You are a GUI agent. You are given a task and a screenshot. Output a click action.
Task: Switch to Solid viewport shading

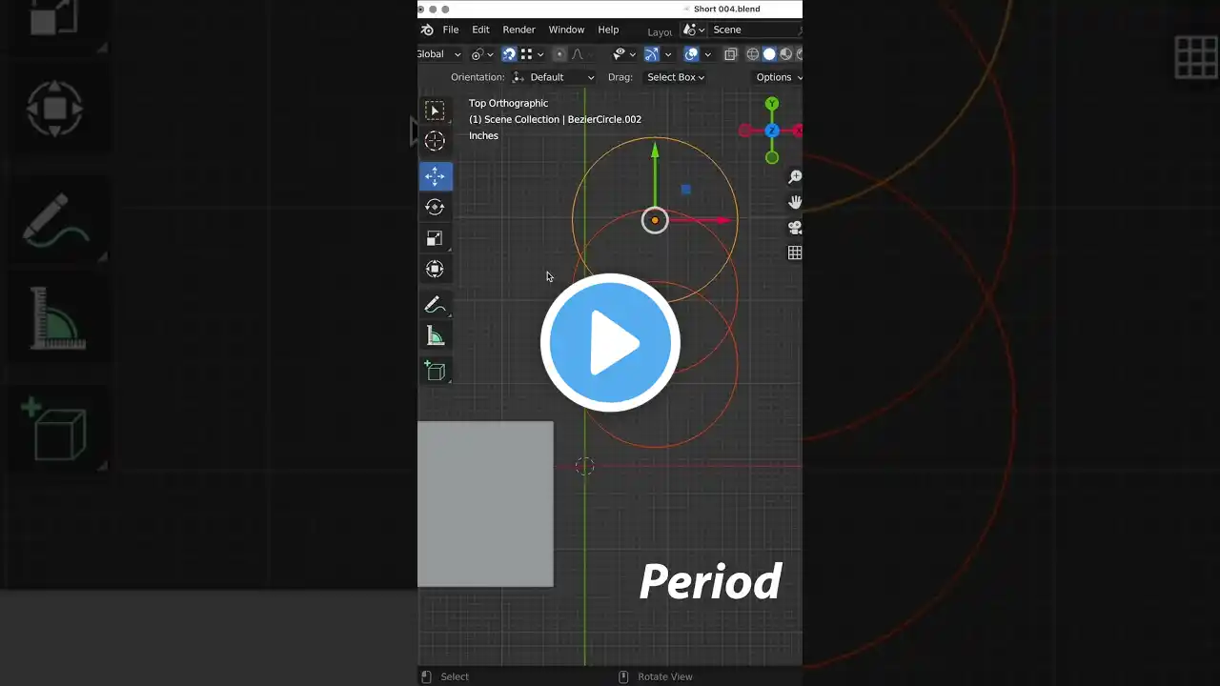(x=769, y=54)
